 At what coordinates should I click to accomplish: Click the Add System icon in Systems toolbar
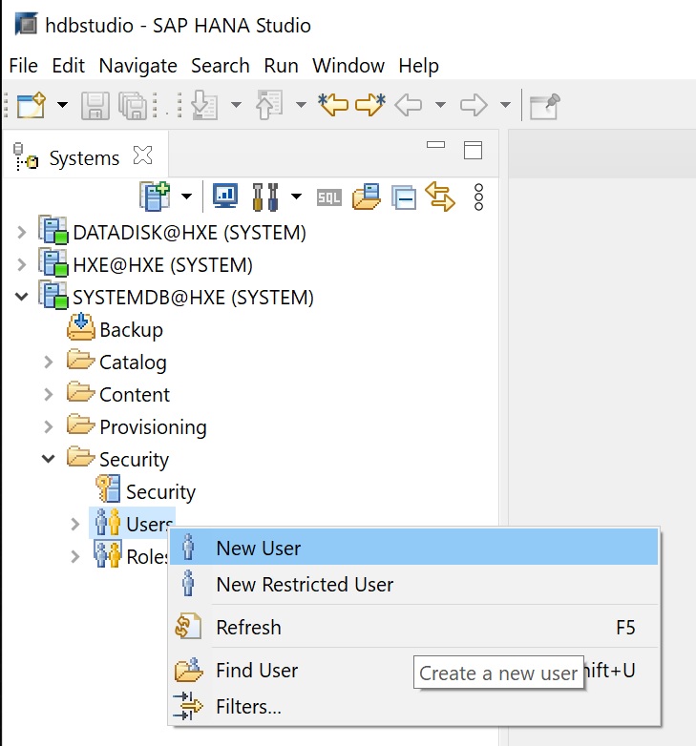point(155,197)
